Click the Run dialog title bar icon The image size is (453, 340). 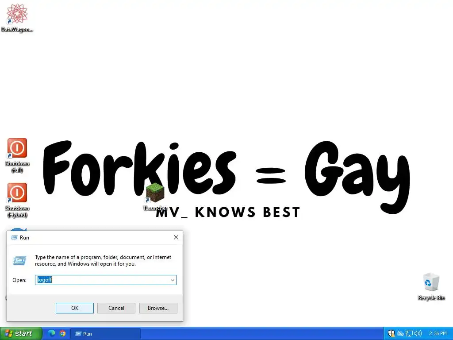coord(14,237)
